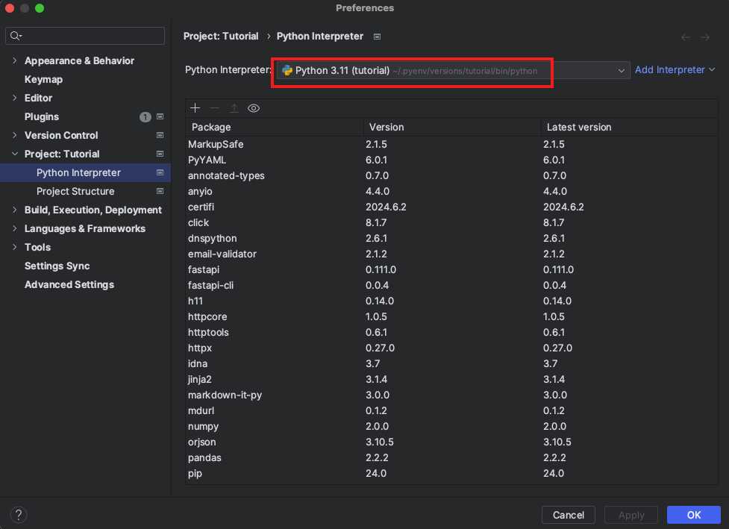
Task: Select the pip package row
Action: tap(452, 473)
